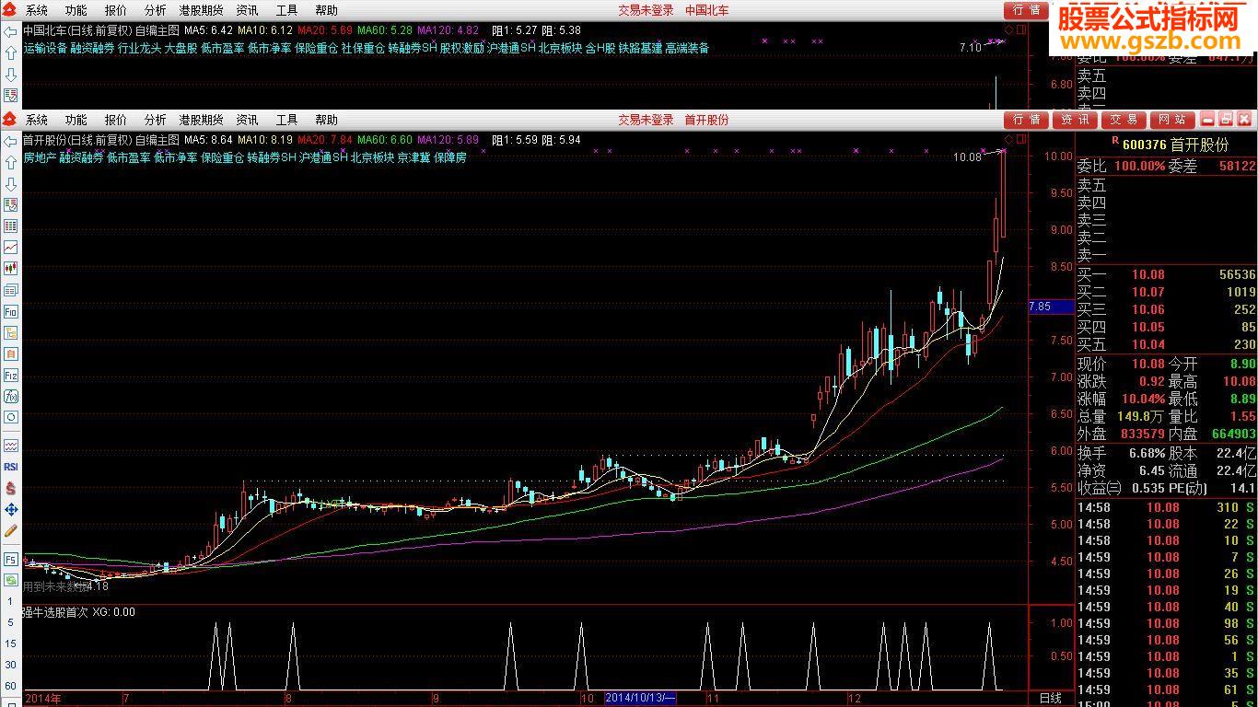Click diamond icon atop 首开股份 chart
1258x707 pixels.
pyautogui.click(x=1008, y=140)
